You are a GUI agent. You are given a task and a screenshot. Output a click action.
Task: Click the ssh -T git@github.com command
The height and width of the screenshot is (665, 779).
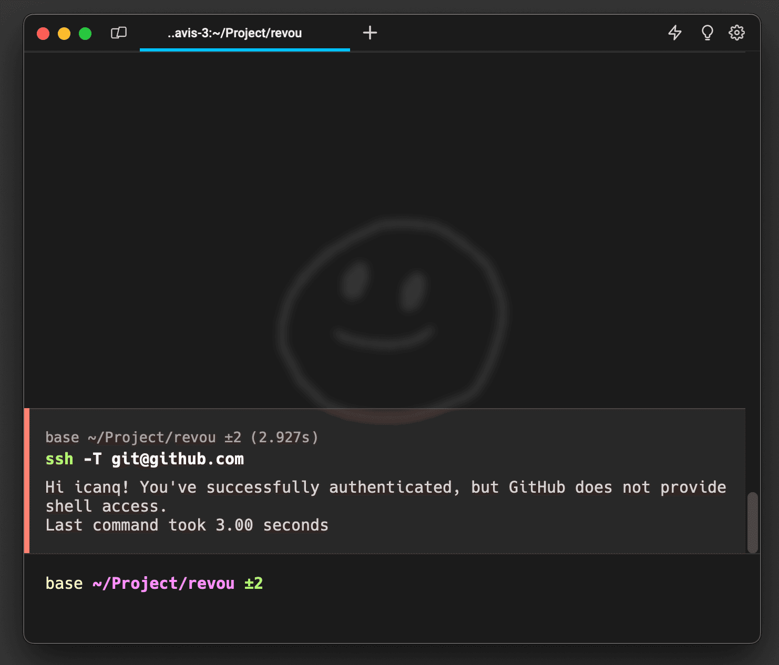pos(145,459)
